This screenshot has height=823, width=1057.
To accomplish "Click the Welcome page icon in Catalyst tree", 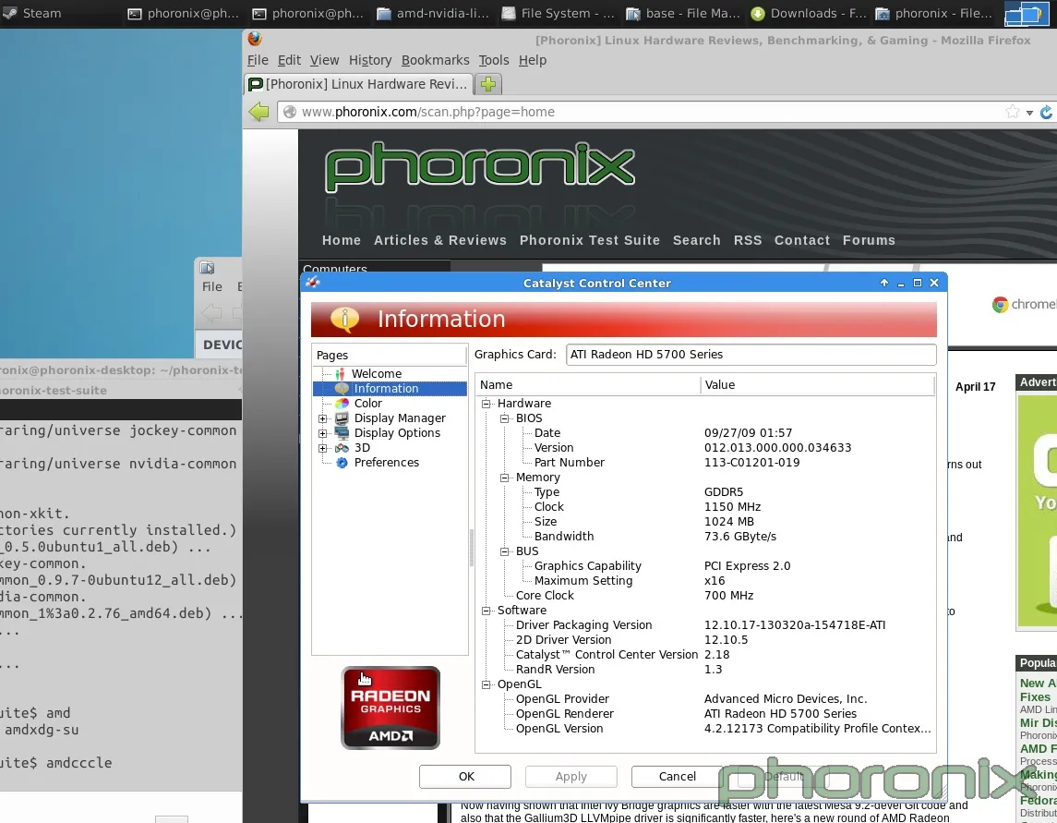I will point(340,374).
